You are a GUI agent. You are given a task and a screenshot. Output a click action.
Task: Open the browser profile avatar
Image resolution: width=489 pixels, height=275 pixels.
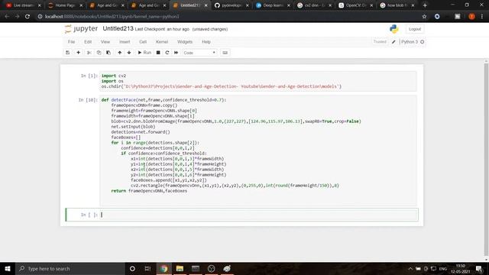pyautogui.click(x=471, y=17)
